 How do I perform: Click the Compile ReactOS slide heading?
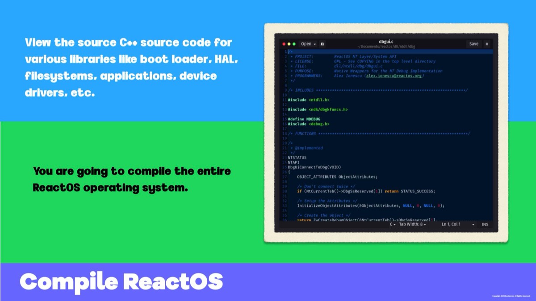click(121, 281)
